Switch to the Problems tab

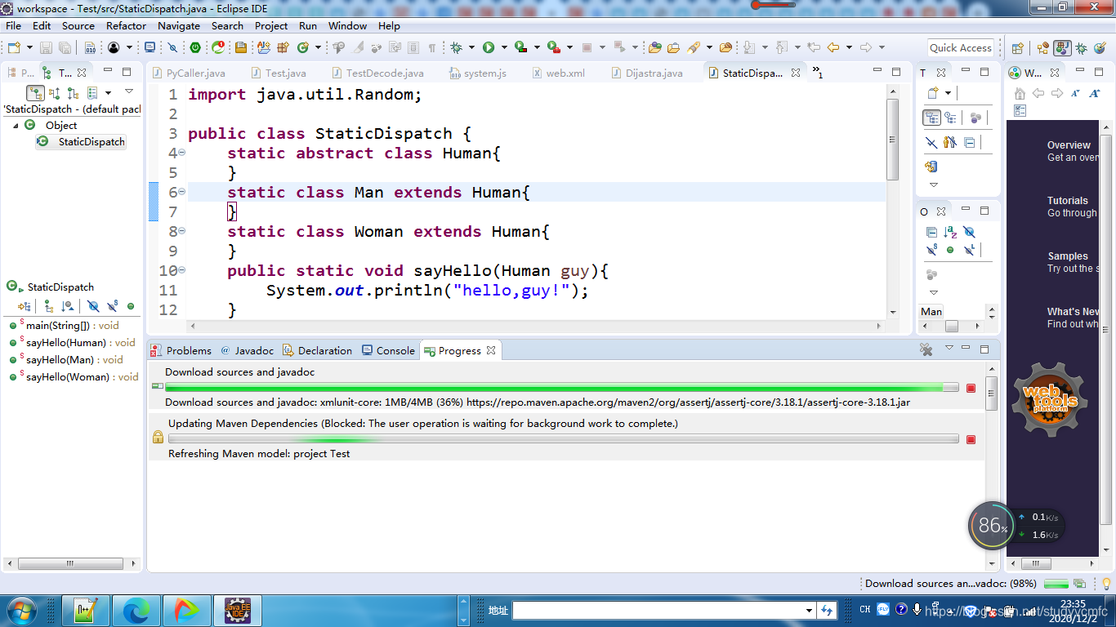pos(181,350)
